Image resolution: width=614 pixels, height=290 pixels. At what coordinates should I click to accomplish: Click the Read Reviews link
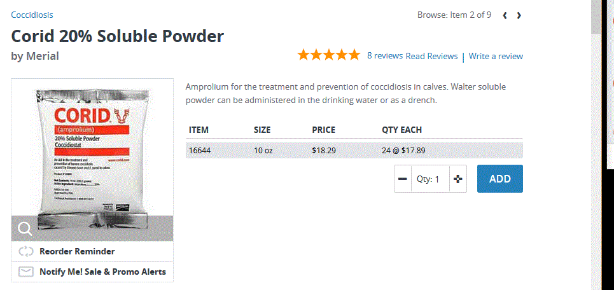point(431,56)
